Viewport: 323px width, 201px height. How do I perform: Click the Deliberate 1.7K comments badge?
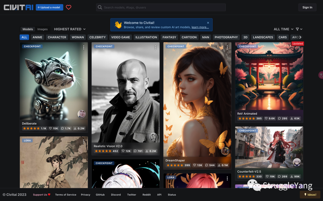tap(66, 128)
